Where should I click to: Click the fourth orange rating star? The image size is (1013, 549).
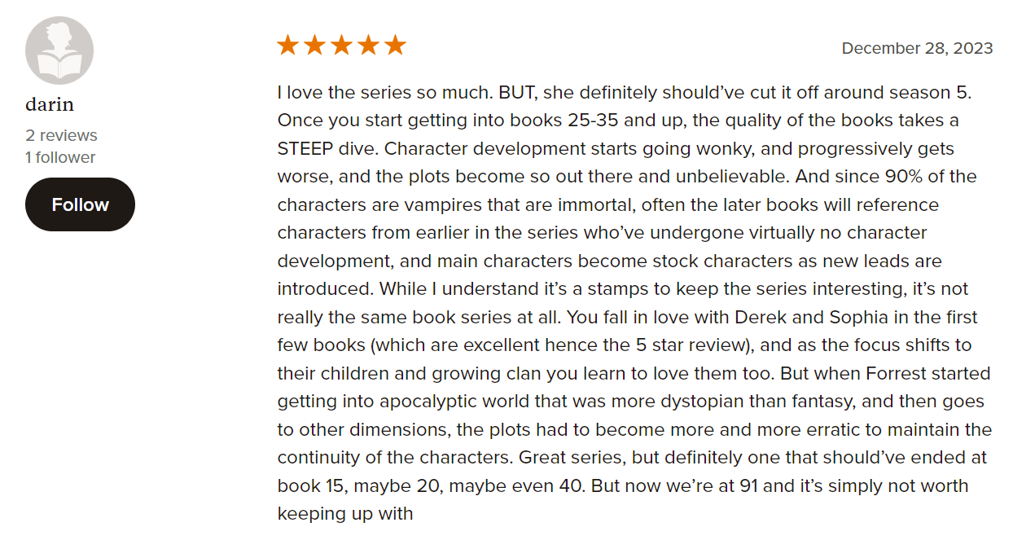368,46
